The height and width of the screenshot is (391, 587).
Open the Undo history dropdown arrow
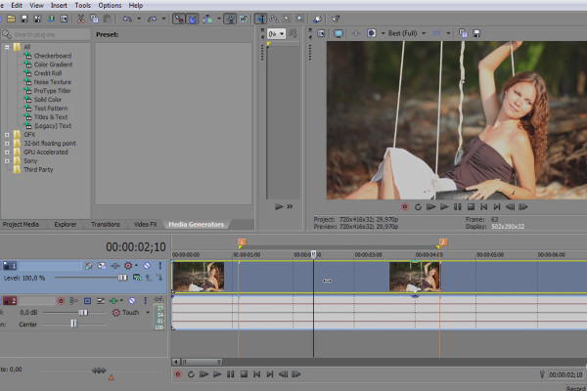point(139,19)
